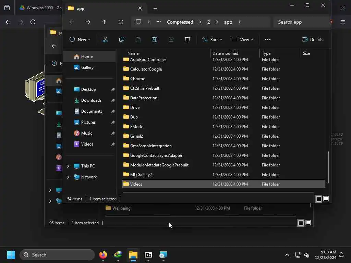Open File Explorer on the taskbar
351x263 pixels.
point(133,255)
